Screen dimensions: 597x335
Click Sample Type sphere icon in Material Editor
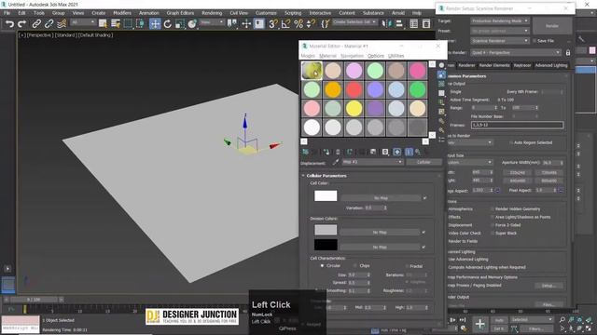pos(441,65)
